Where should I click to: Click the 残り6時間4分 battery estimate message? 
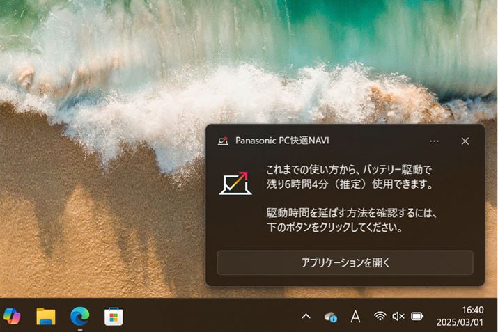[349, 177]
